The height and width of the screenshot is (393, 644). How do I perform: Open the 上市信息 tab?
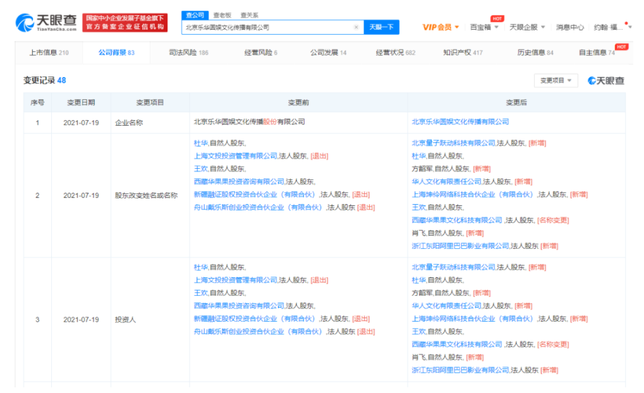click(49, 52)
